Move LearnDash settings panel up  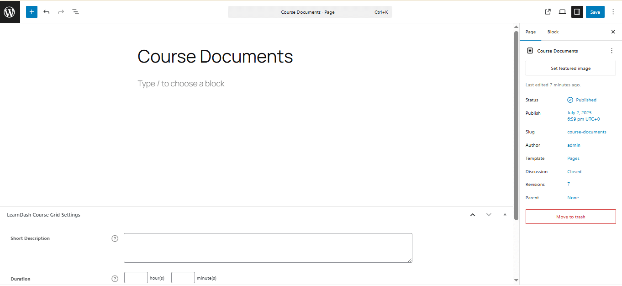(473, 215)
